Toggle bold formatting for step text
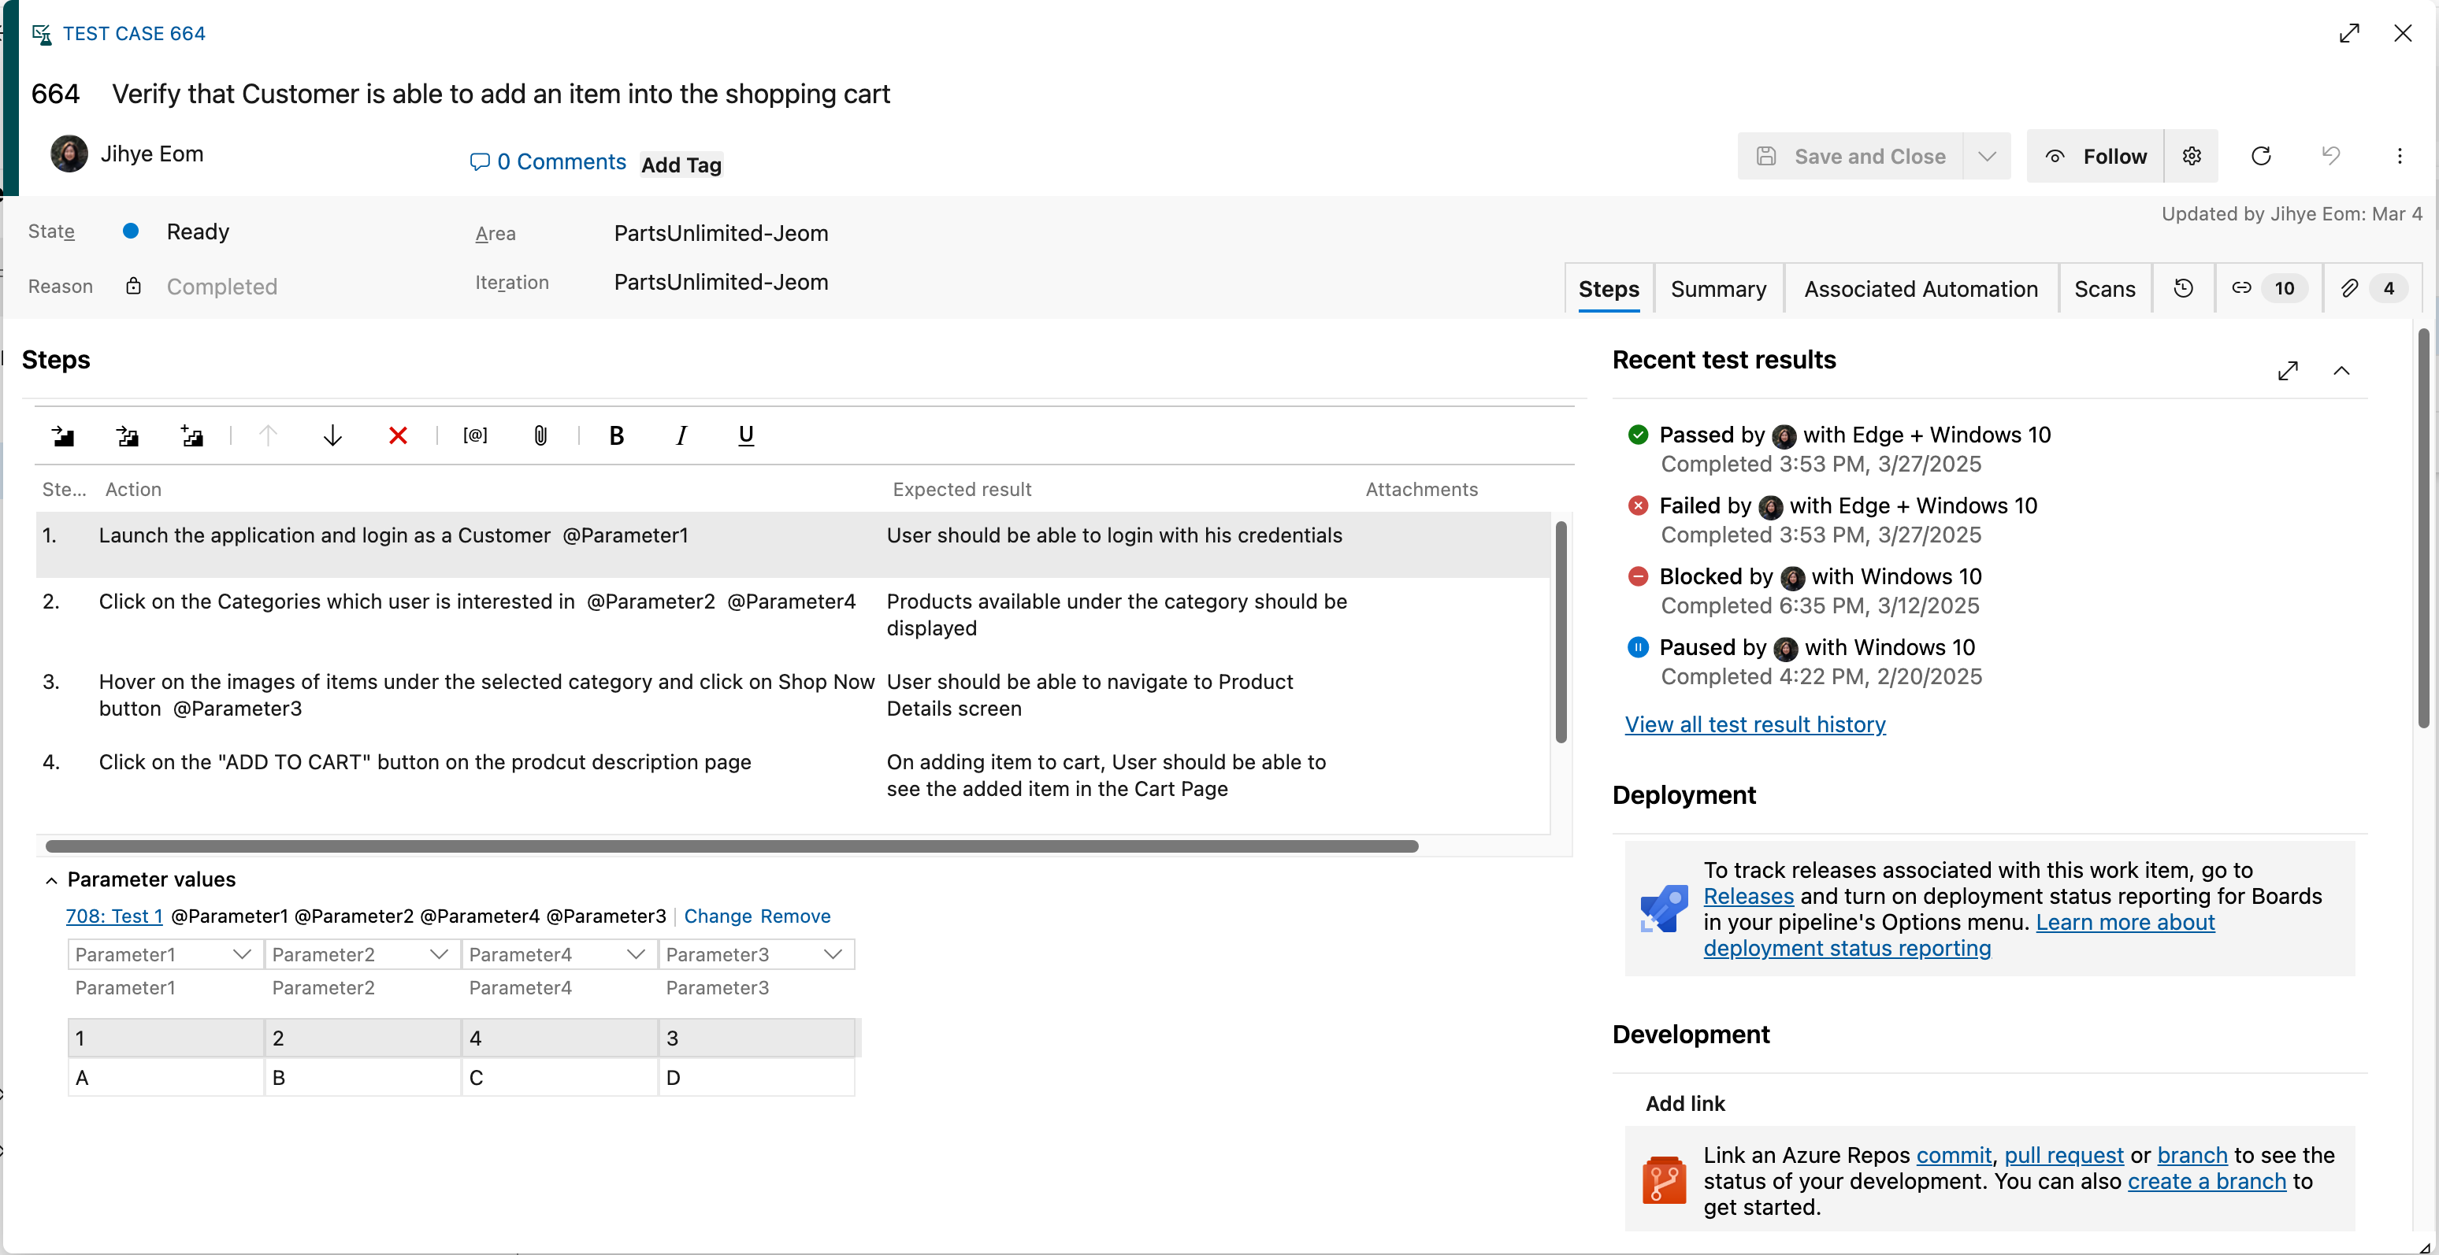The image size is (2439, 1255). click(x=616, y=435)
